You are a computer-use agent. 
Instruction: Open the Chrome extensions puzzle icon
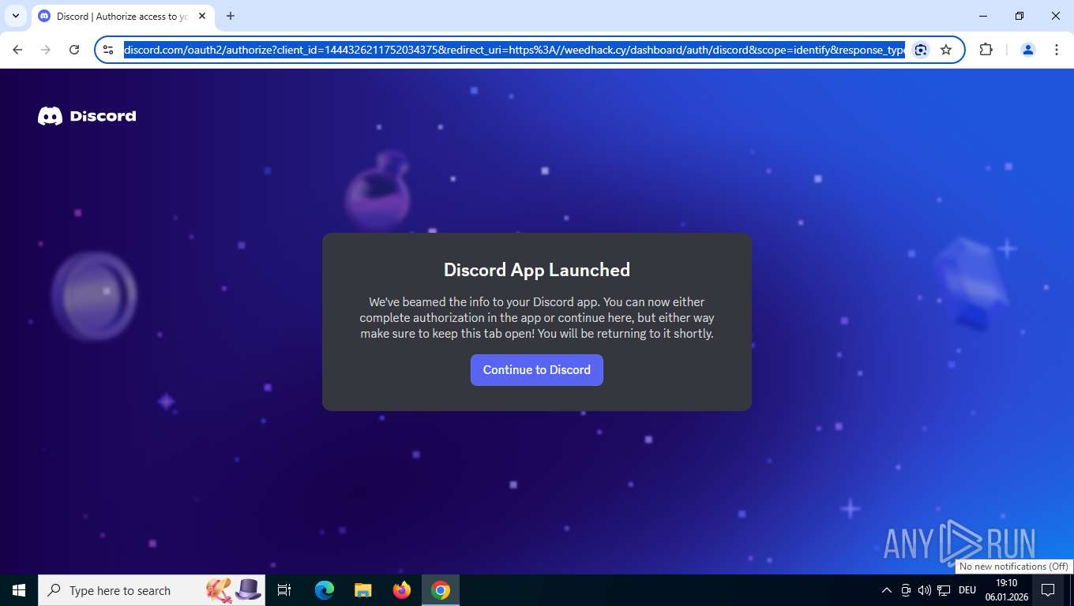coord(986,50)
